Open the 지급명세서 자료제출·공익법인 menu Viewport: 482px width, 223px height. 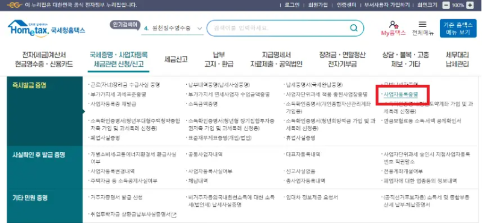click(276, 60)
